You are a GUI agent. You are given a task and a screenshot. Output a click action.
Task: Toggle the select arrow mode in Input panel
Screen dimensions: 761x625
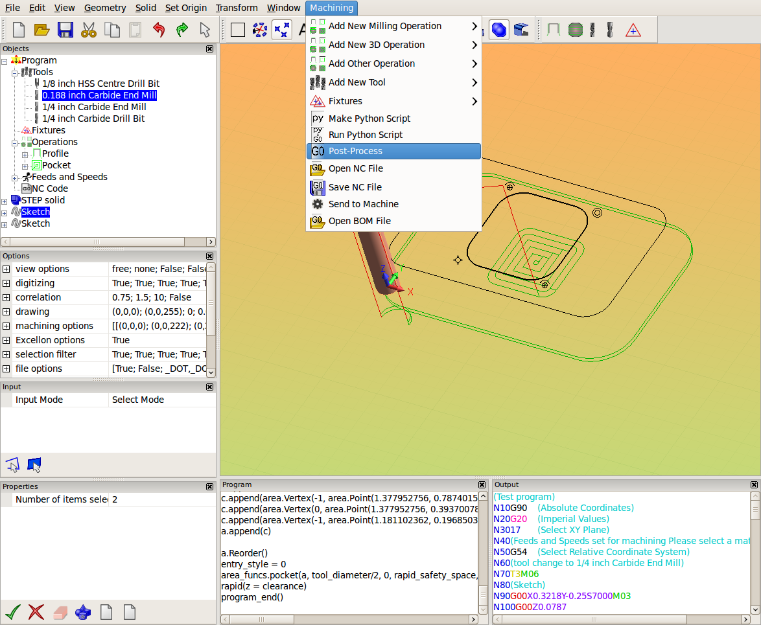point(12,464)
